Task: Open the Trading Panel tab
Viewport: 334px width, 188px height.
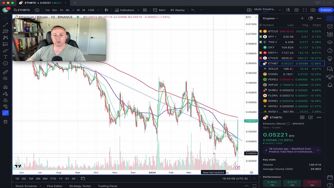Action: [108, 186]
